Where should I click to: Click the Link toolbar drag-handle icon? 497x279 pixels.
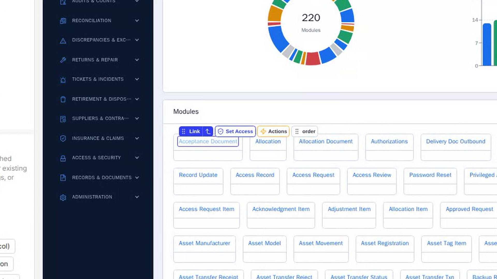(x=184, y=131)
